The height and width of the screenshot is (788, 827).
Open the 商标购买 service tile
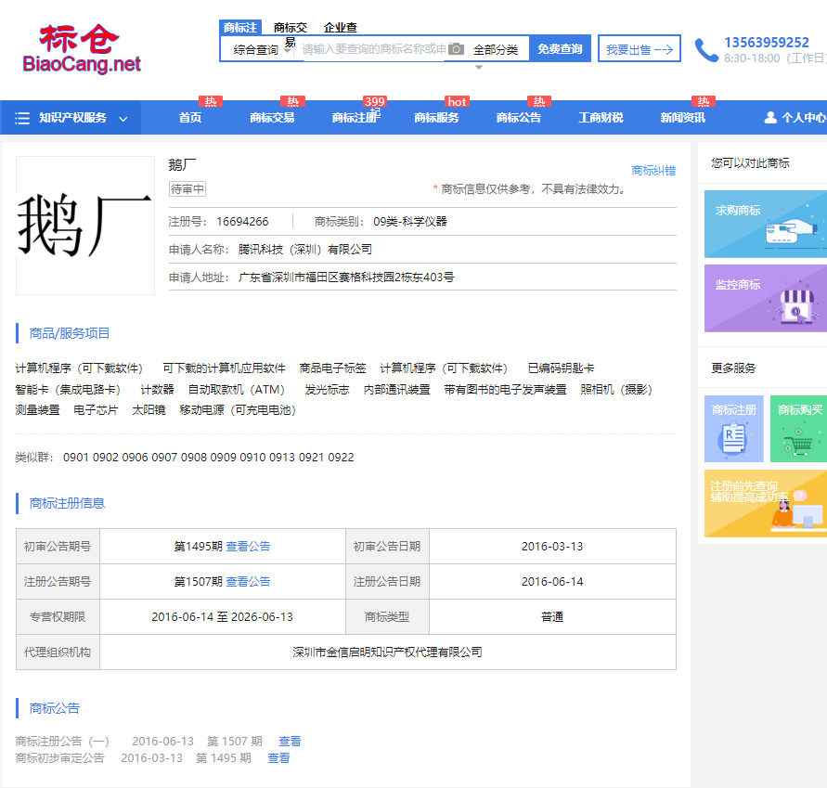[798, 428]
